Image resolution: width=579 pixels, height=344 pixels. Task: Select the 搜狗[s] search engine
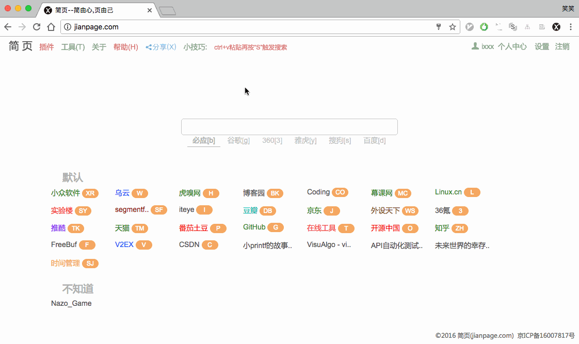pyautogui.click(x=340, y=140)
